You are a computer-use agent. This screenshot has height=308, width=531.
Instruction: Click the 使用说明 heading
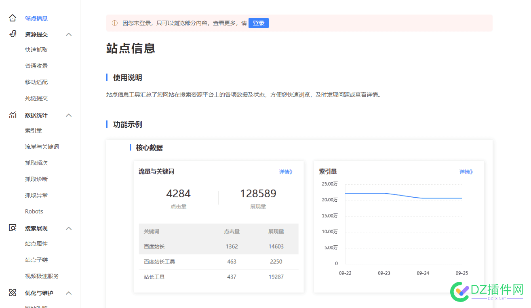[127, 78]
